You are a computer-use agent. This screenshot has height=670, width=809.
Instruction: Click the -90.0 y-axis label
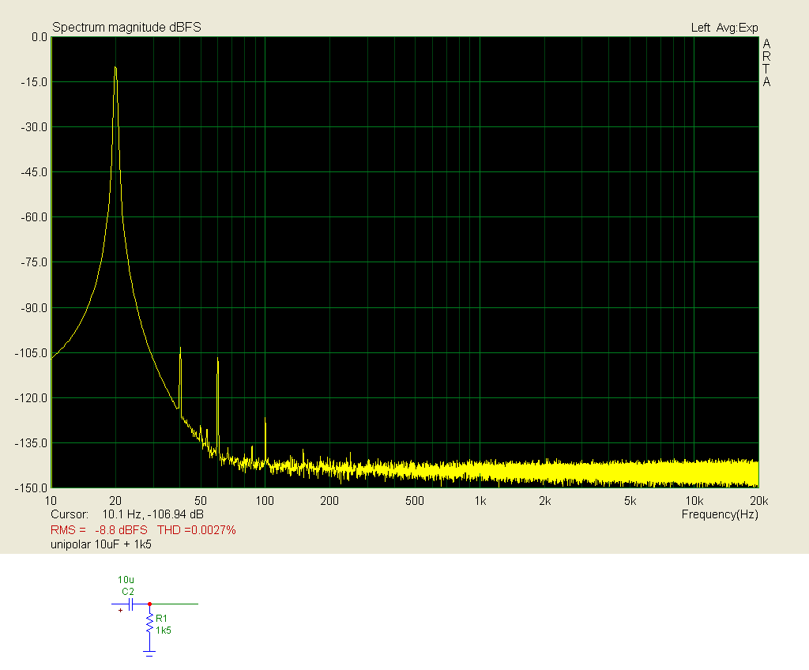pyautogui.click(x=34, y=308)
